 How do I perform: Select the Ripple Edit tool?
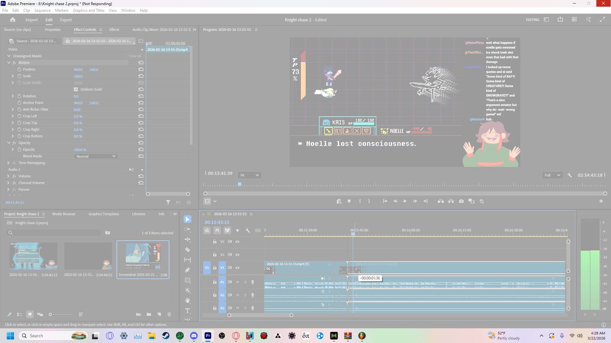pyautogui.click(x=187, y=239)
